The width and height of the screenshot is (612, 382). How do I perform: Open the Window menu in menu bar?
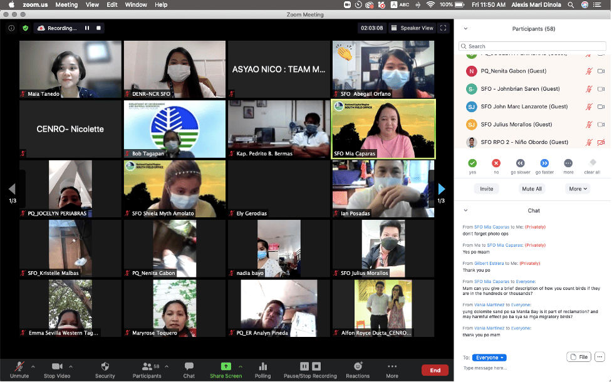point(136,4)
